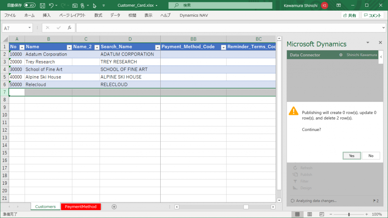Open the データ ribbon tab
Viewport: 388px width, 218px height.
(x=115, y=15)
